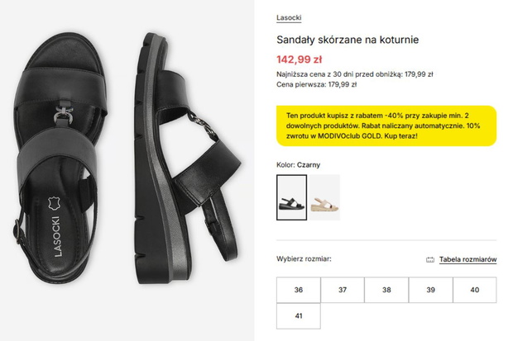Pick size 39

click(430, 290)
